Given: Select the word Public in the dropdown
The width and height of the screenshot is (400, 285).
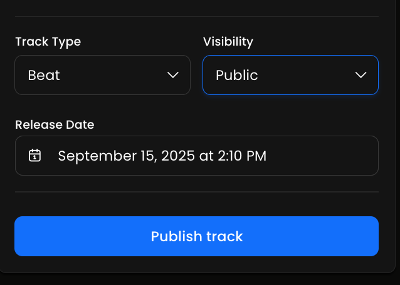Looking at the screenshot, I should pyautogui.click(x=237, y=75).
